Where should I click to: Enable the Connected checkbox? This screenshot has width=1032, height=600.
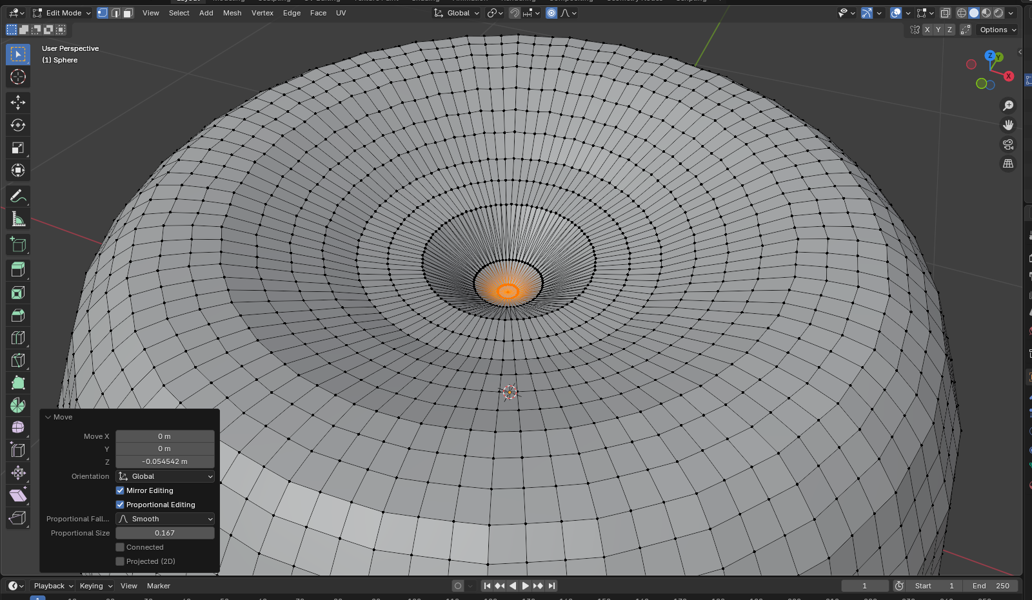(x=120, y=547)
